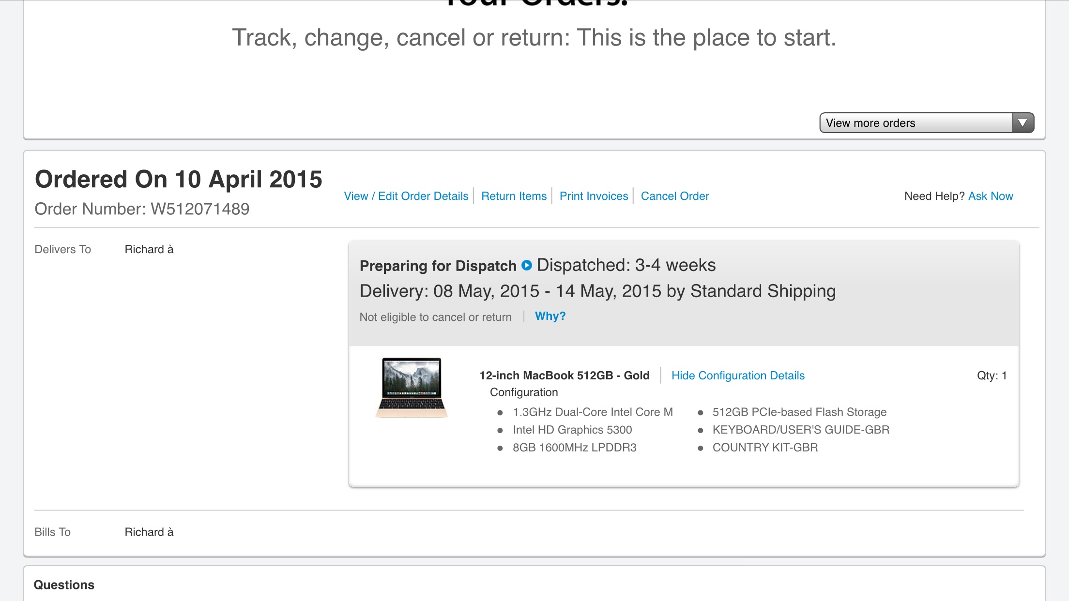Open View / Edit Order Details link
The width and height of the screenshot is (1069, 601).
point(406,196)
